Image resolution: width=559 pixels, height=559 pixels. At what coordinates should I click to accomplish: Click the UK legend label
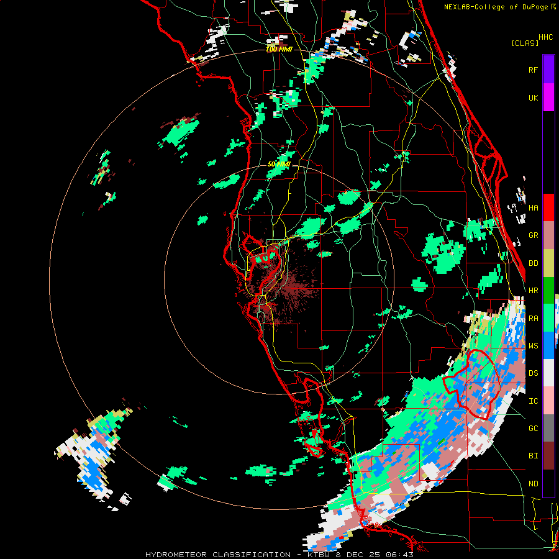pyautogui.click(x=533, y=98)
